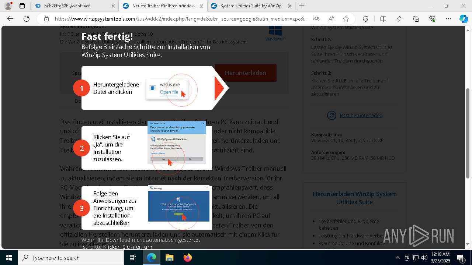
Task: Click the step 2 UAC dialog thumbnail
Action: (177, 142)
